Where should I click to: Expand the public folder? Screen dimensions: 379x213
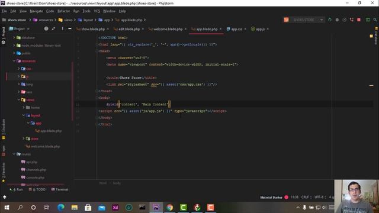(14, 53)
